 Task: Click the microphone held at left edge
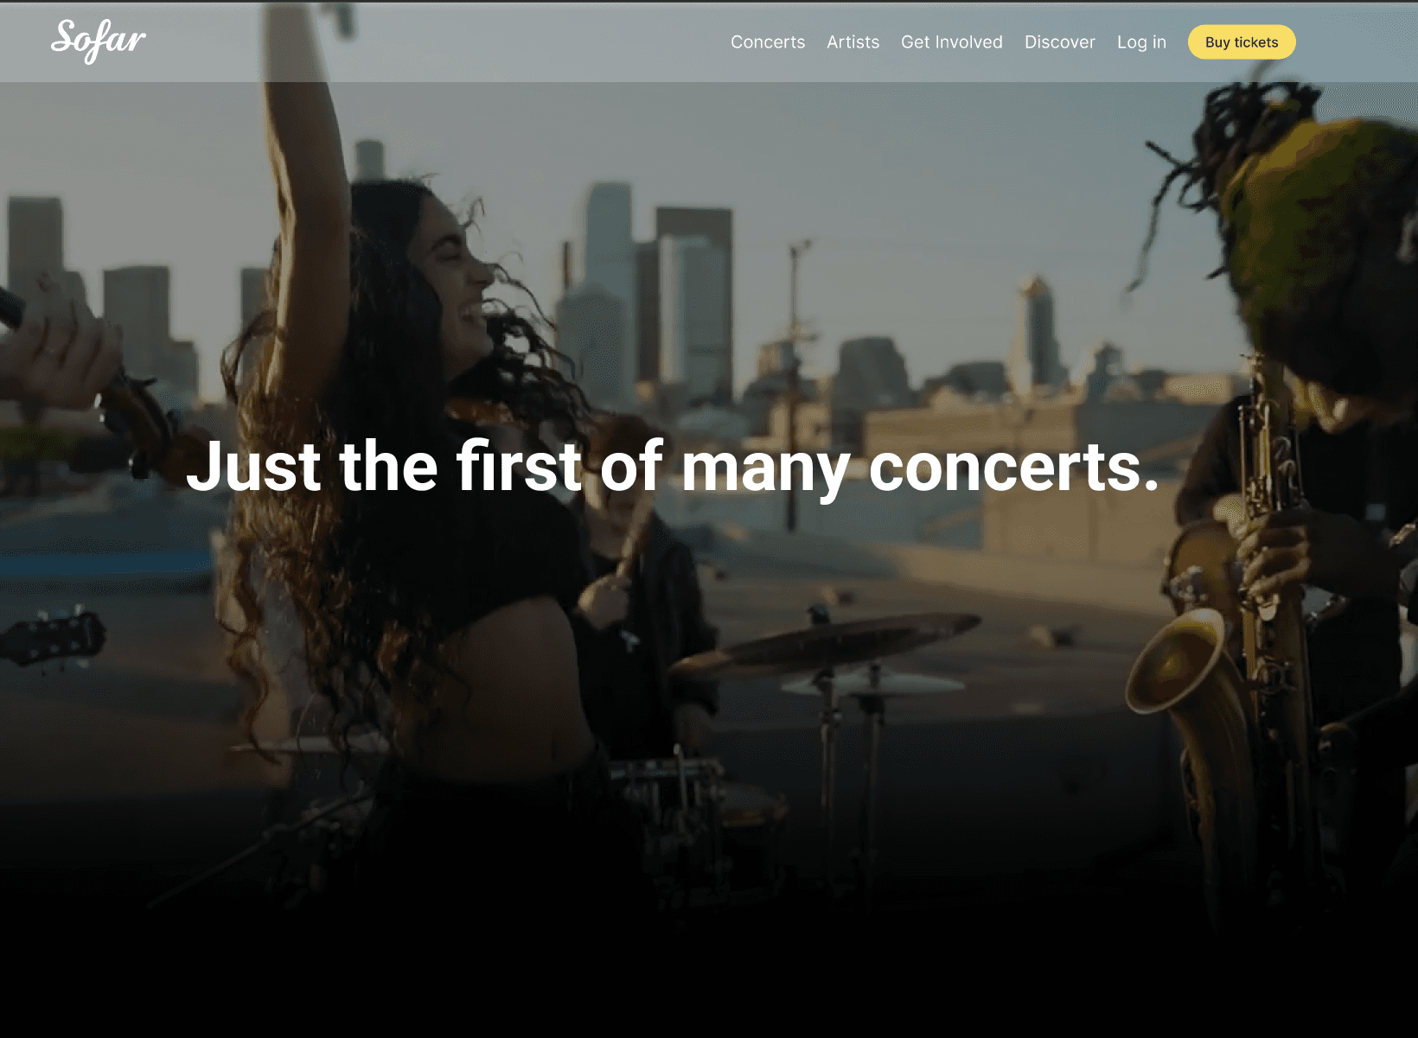11,309
